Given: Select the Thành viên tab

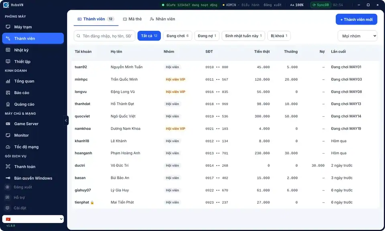Looking at the screenshot, I should pyautogui.click(x=96, y=19).
